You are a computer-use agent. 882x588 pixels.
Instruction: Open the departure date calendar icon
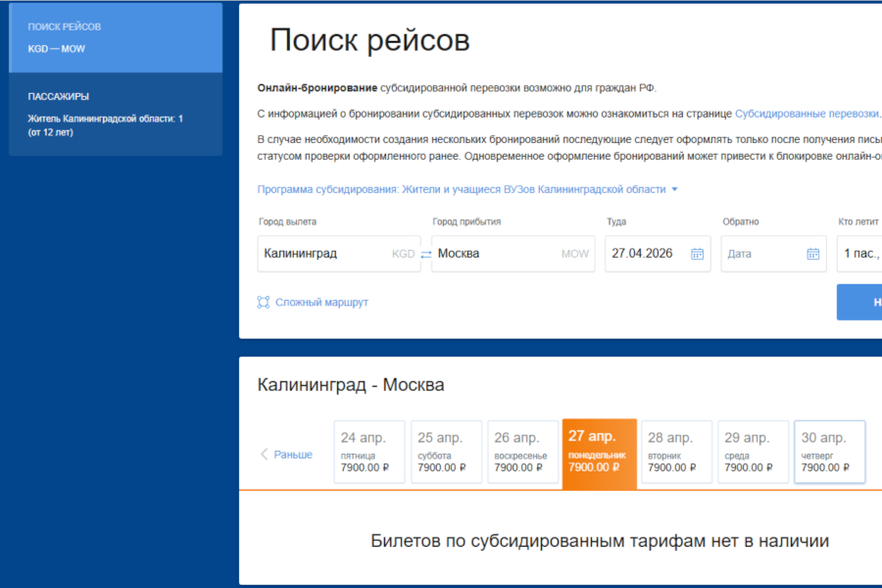click(x=697, y=254)
